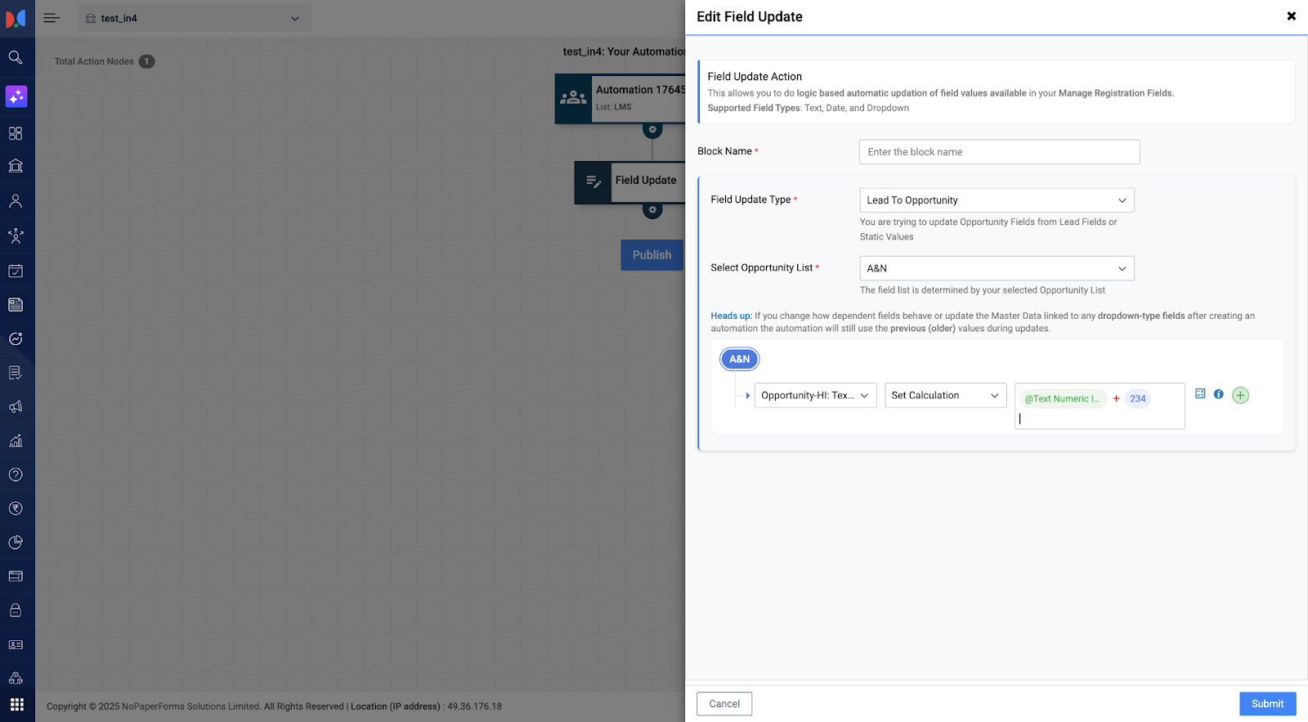Expand the Opportunity-HI field dropdown
This screenshot has height=722, width=1308.
click(x=814, y=396)
